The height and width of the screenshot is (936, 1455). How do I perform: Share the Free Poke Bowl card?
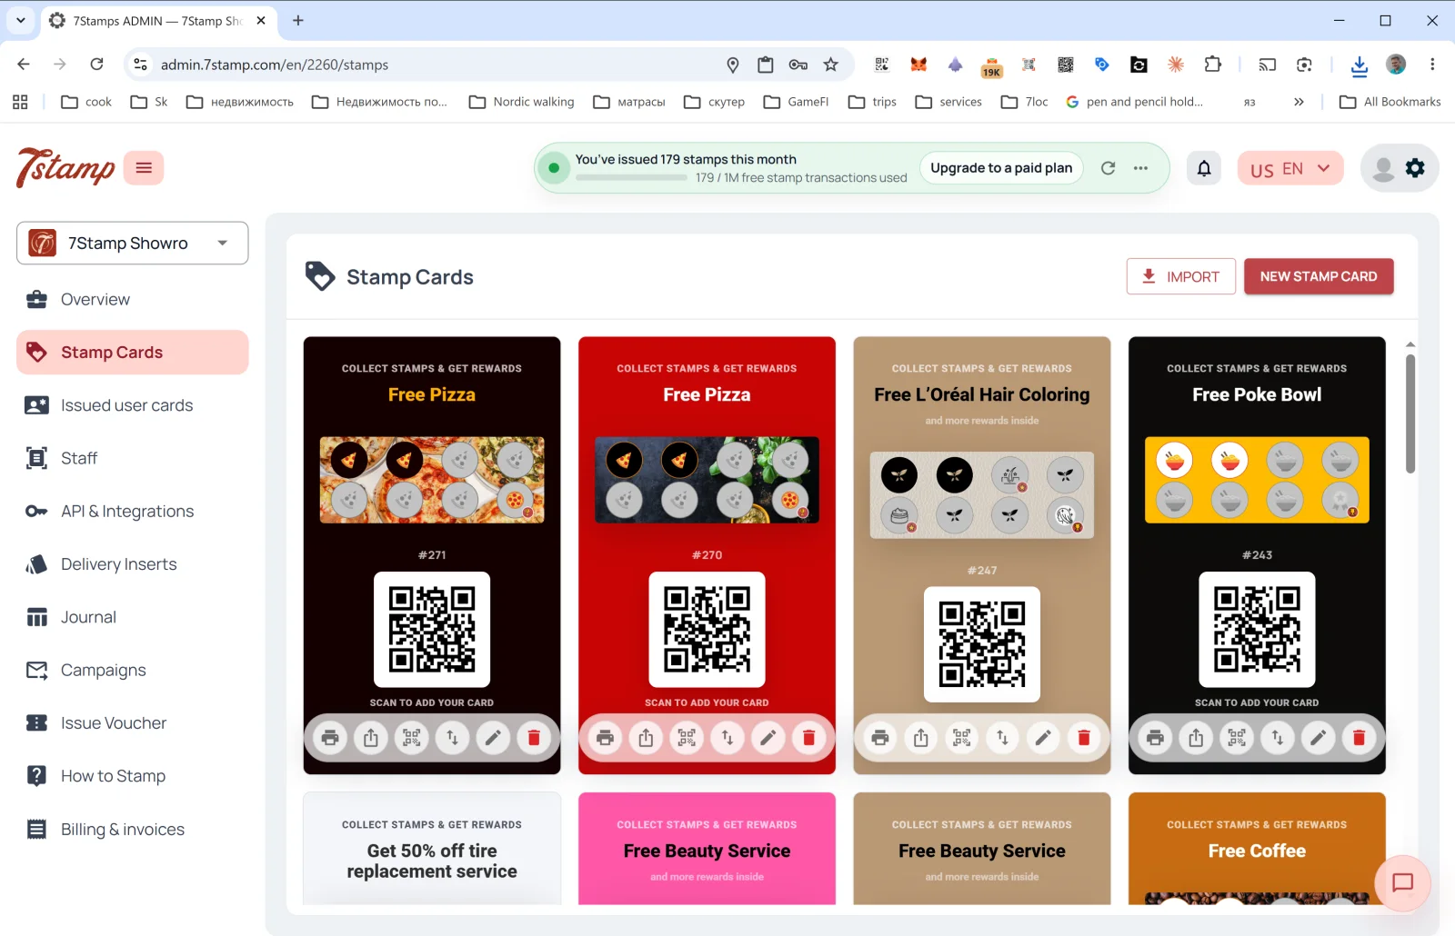click(x=1196, y=738)
